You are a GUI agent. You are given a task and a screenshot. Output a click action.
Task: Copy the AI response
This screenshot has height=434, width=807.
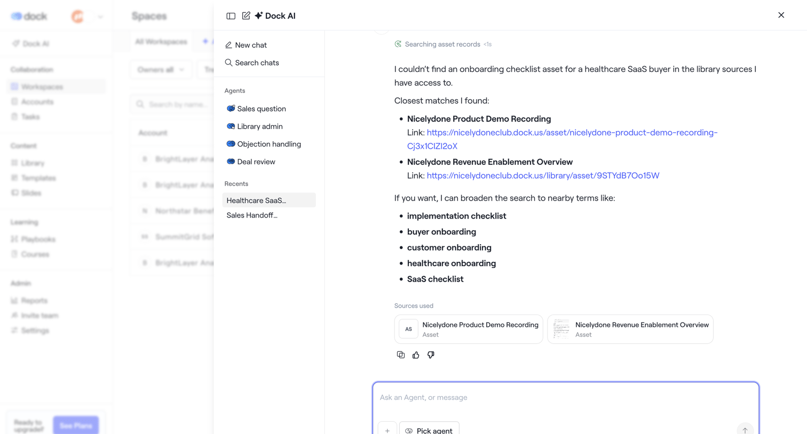tap(401, 355)
